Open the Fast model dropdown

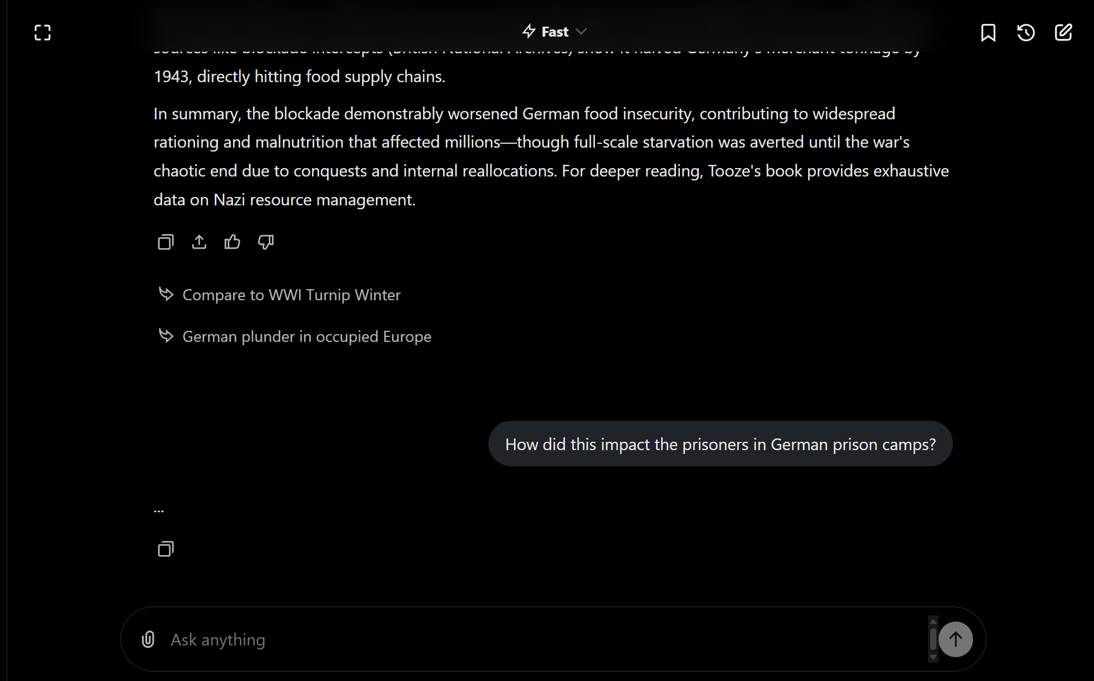point(554,32)
